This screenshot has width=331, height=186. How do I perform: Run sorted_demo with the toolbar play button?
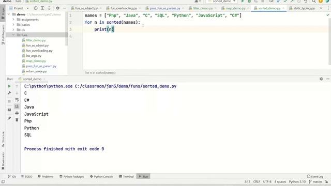click(x=243, y=1)
